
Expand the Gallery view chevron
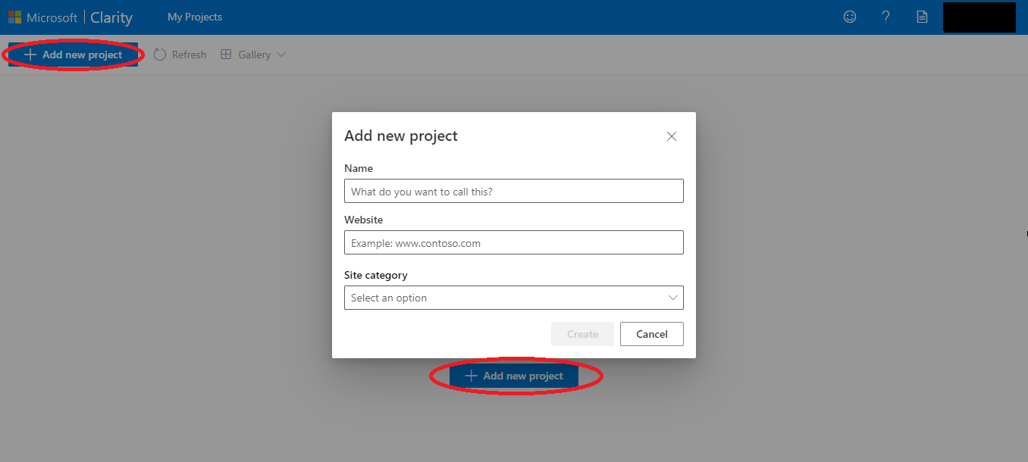point(281,55)
